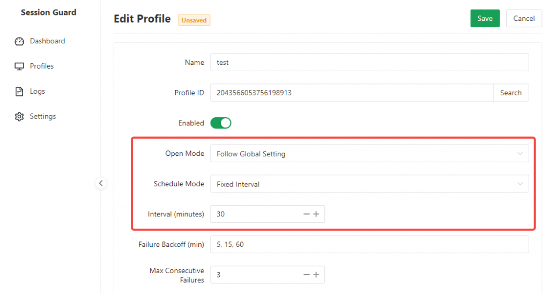Decrease Interval minutes with minus icon
This screenshot has height=294, width=549.
(307, 214)
